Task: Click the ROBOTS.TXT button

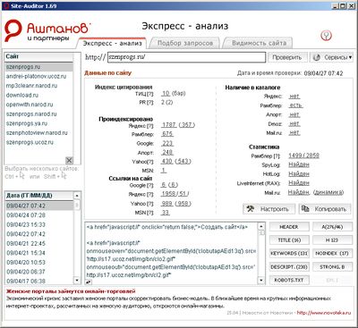Action: 289,280
